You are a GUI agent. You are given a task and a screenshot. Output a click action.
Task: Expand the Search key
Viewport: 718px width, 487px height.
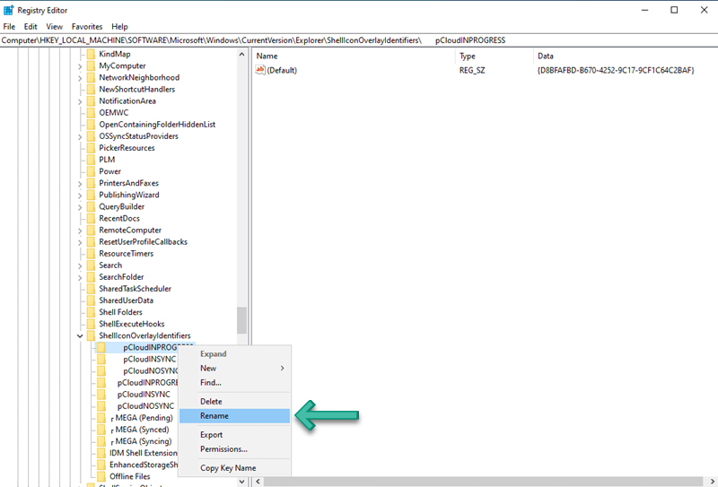[80, 265]
